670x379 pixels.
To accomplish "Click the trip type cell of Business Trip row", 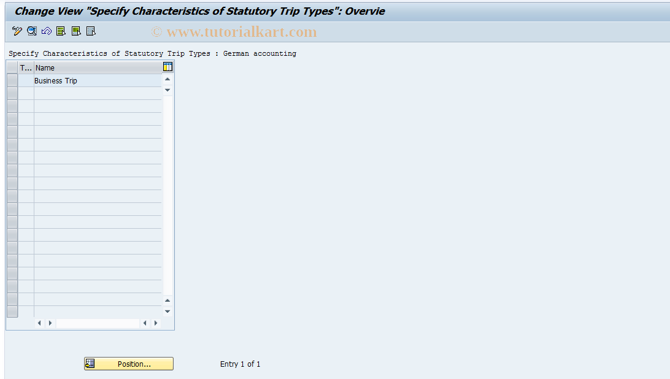I will pos(26,81).
